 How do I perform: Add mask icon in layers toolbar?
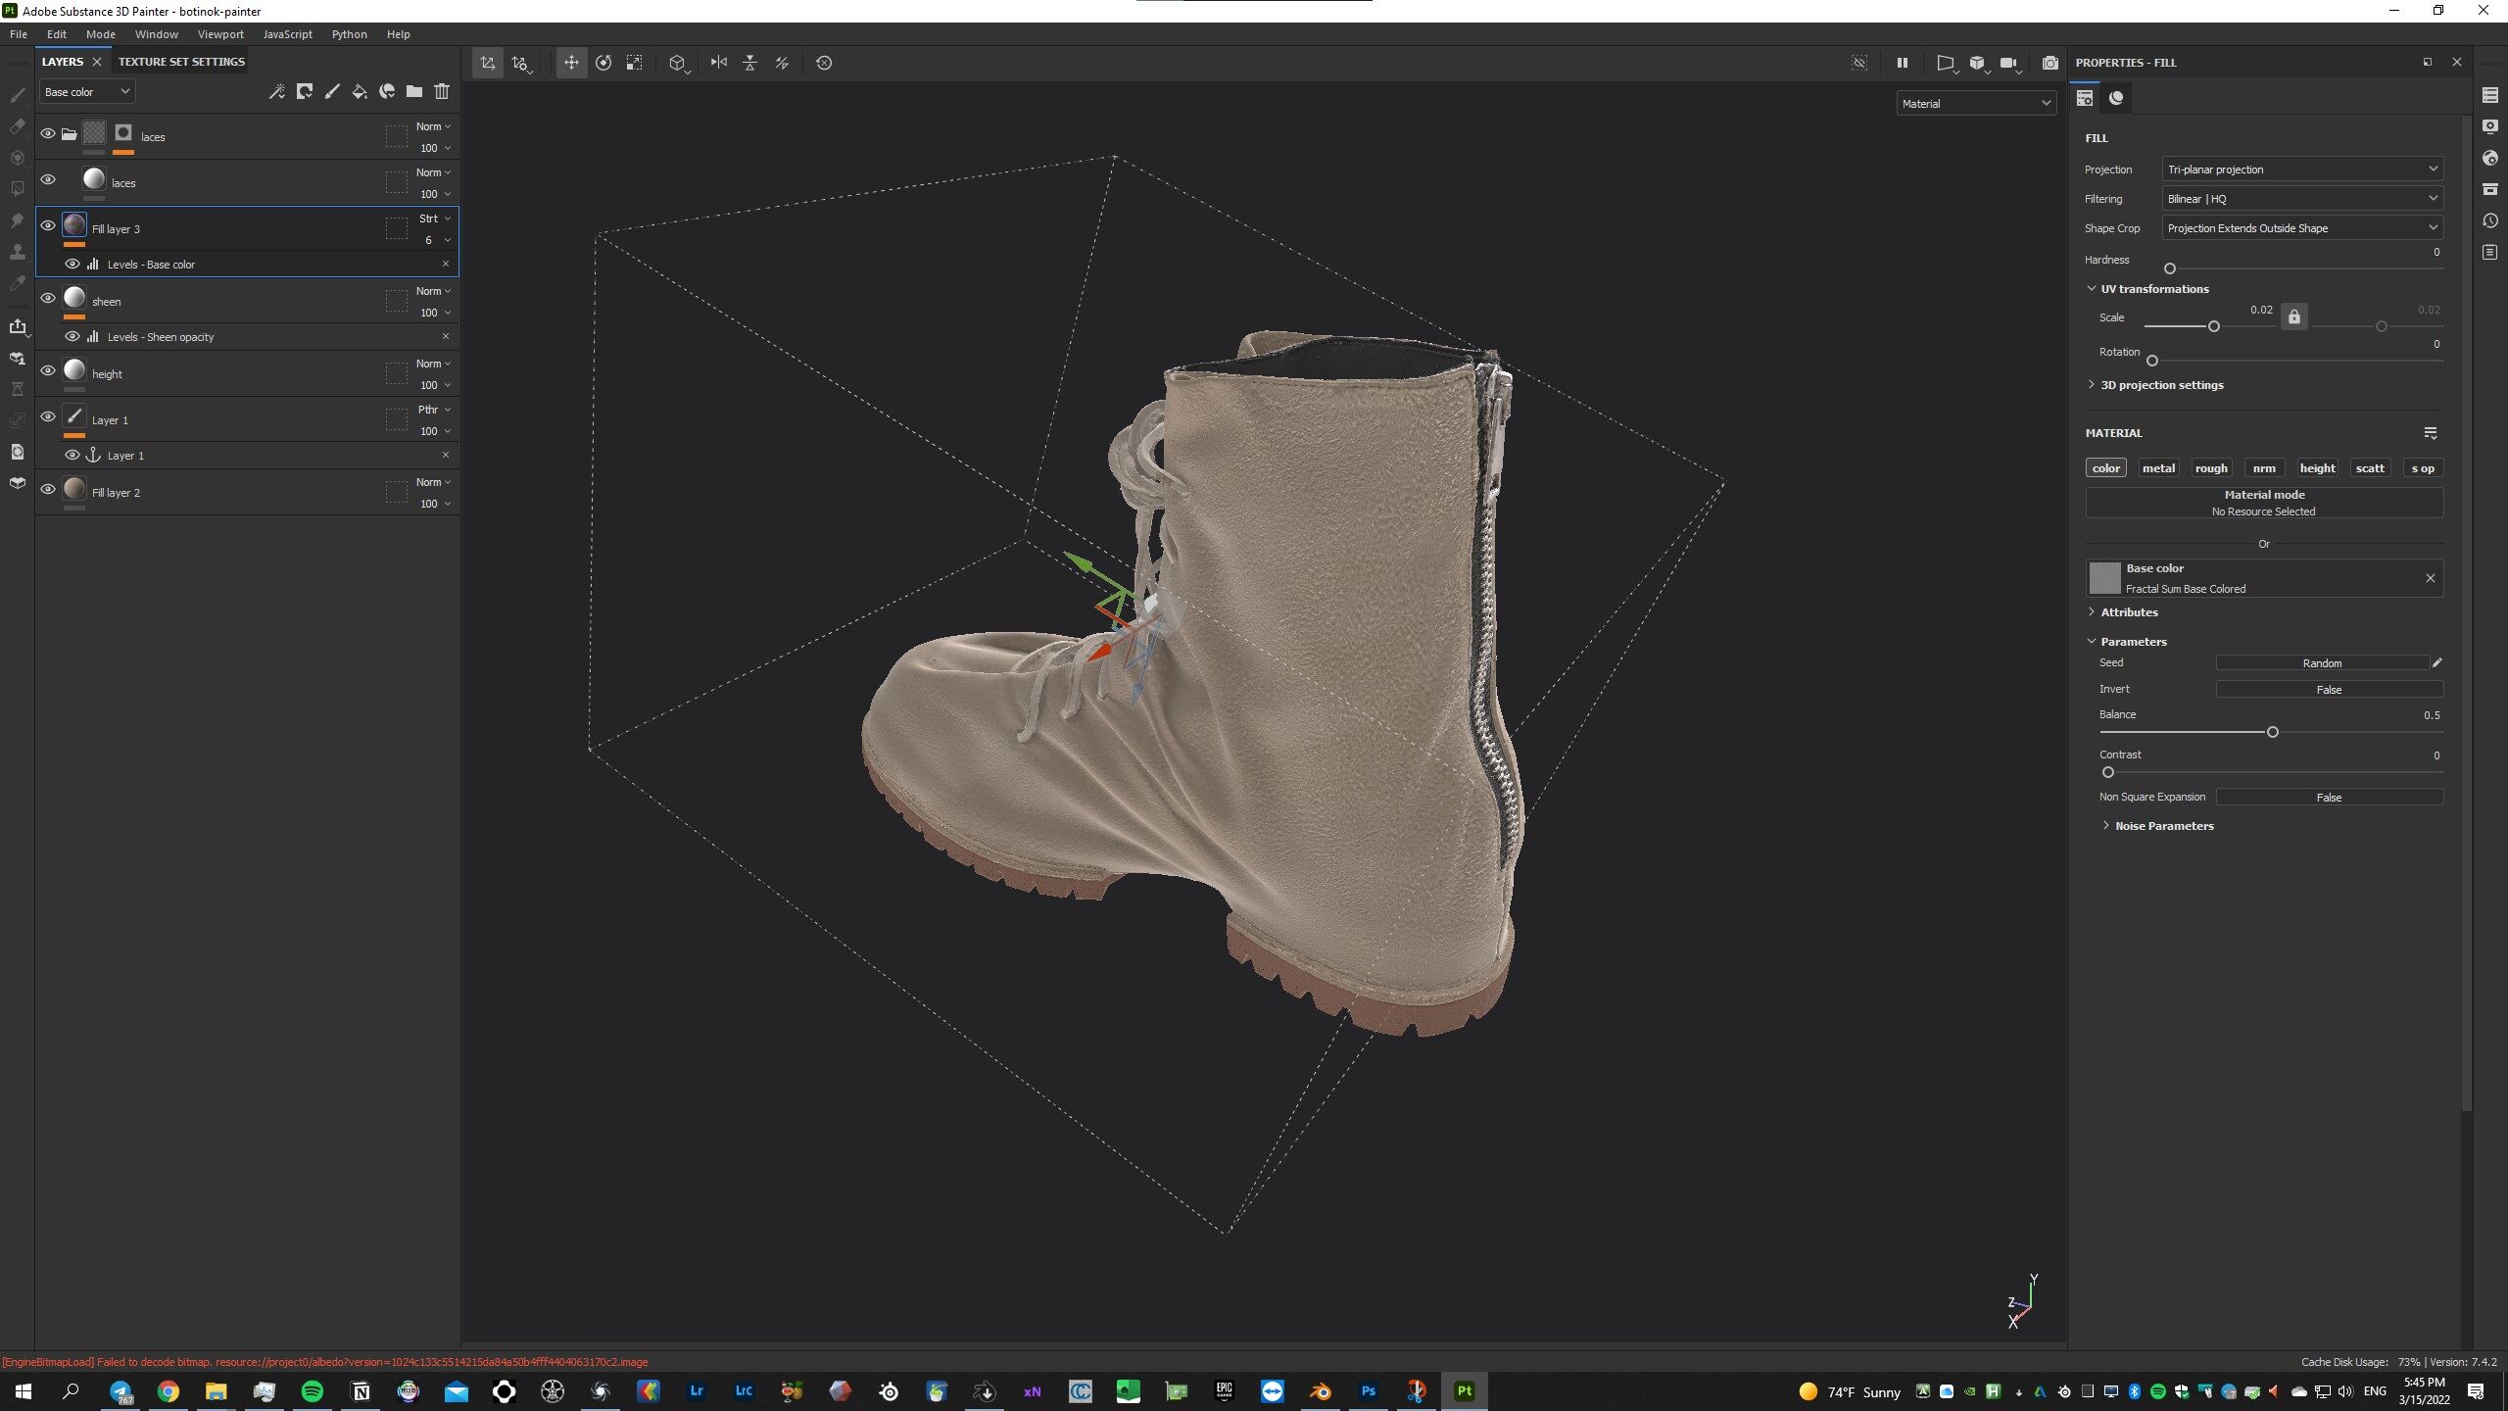click(305, 91)
